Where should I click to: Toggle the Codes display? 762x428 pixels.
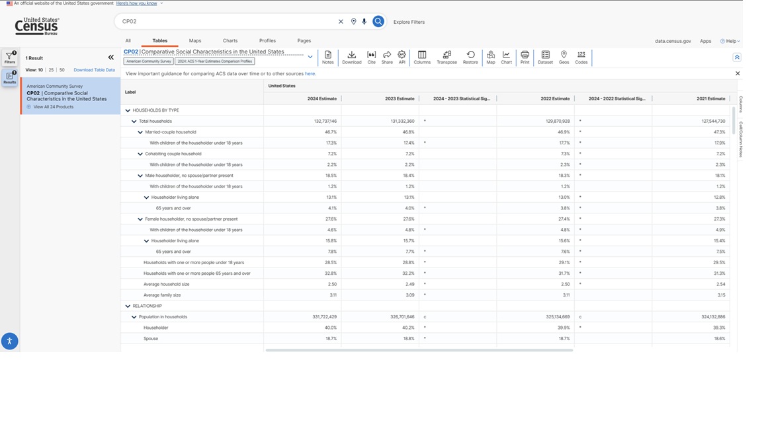pos(581,57)
